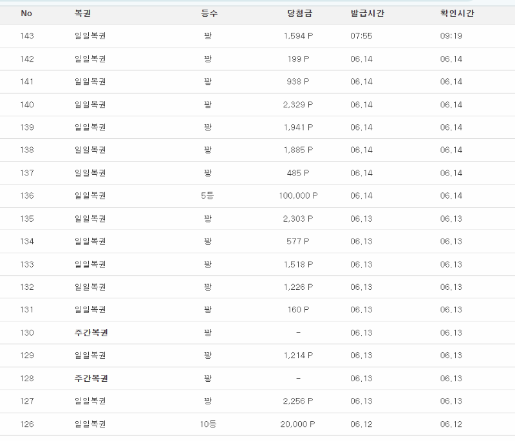This screenshot has height=441, width=515.
Task: Click row number 131
Action: coord(27,310)
